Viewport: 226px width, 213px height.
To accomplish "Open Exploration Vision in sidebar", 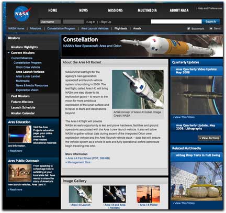I will [x=27, y=90].
